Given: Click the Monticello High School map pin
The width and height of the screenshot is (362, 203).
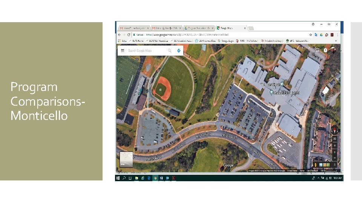Looking at the screenshot, I should tap(271, 93).
